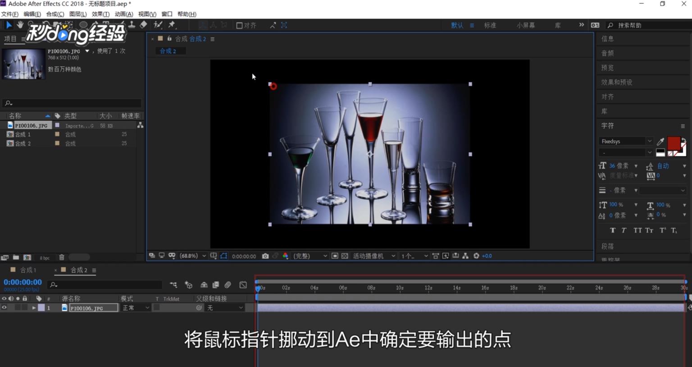Toggle All Caps text style
This screenshot has height=367, width=692.
637,230
